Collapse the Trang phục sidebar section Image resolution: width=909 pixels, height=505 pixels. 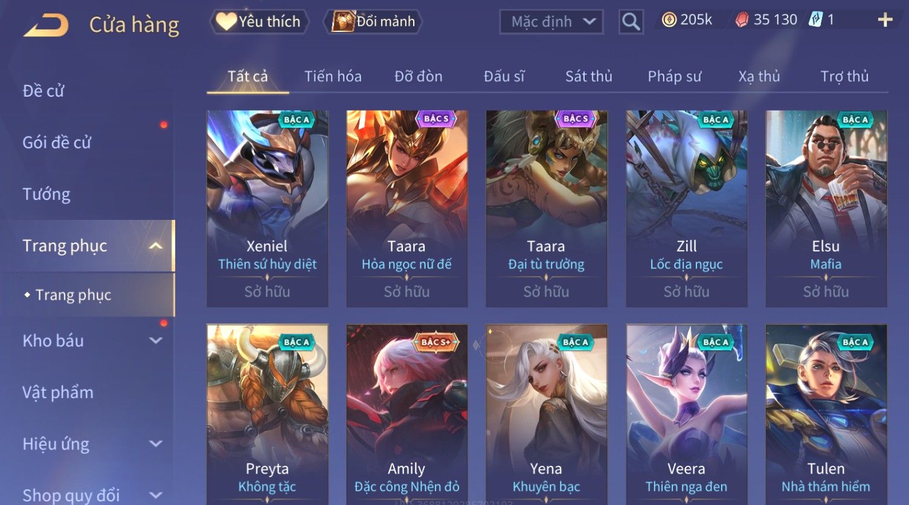coord(155,246)
